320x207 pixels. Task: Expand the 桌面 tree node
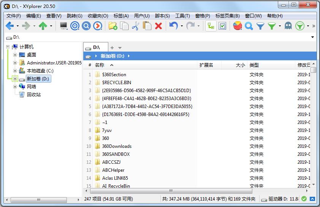(x=15, y=55)
